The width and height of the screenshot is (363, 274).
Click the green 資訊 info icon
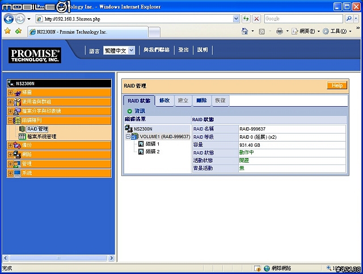coord(130,111)
